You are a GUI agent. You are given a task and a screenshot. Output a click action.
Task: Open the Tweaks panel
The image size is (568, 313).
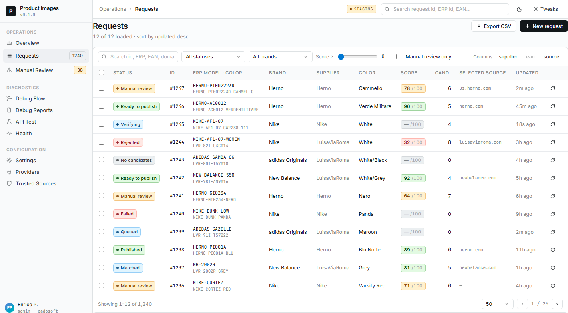point(546,9)
